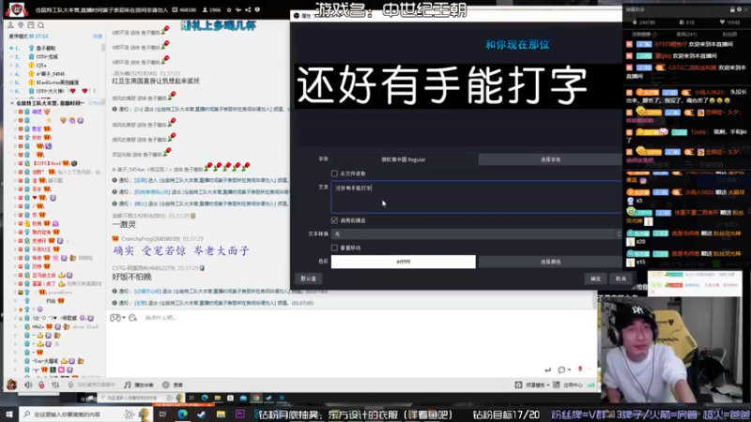
Task: Click the 选择字体 button
Action: coord(550,159)
